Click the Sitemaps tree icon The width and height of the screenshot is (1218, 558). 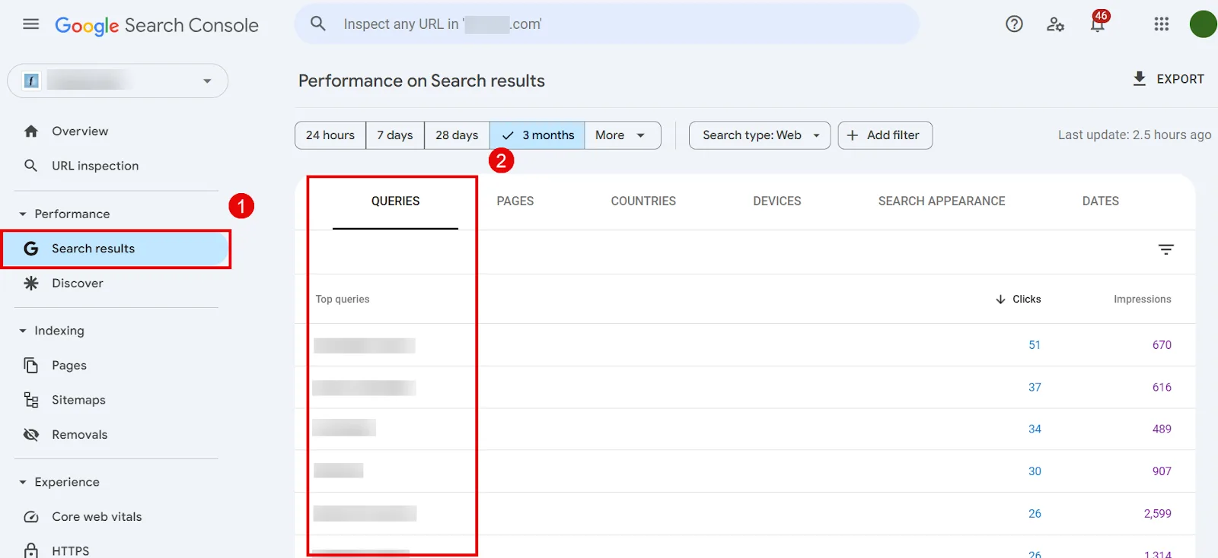pyautogui.click(x=31, y=400)
